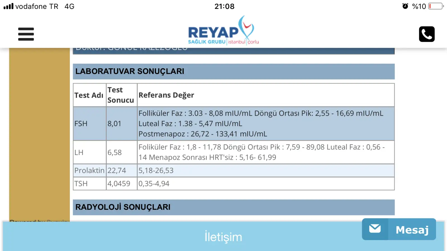Select the FSH test name cell

[x=89, y=124]
